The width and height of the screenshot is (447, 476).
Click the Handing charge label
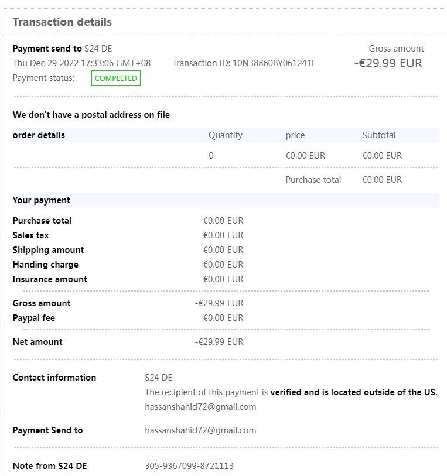coord(46,265)
